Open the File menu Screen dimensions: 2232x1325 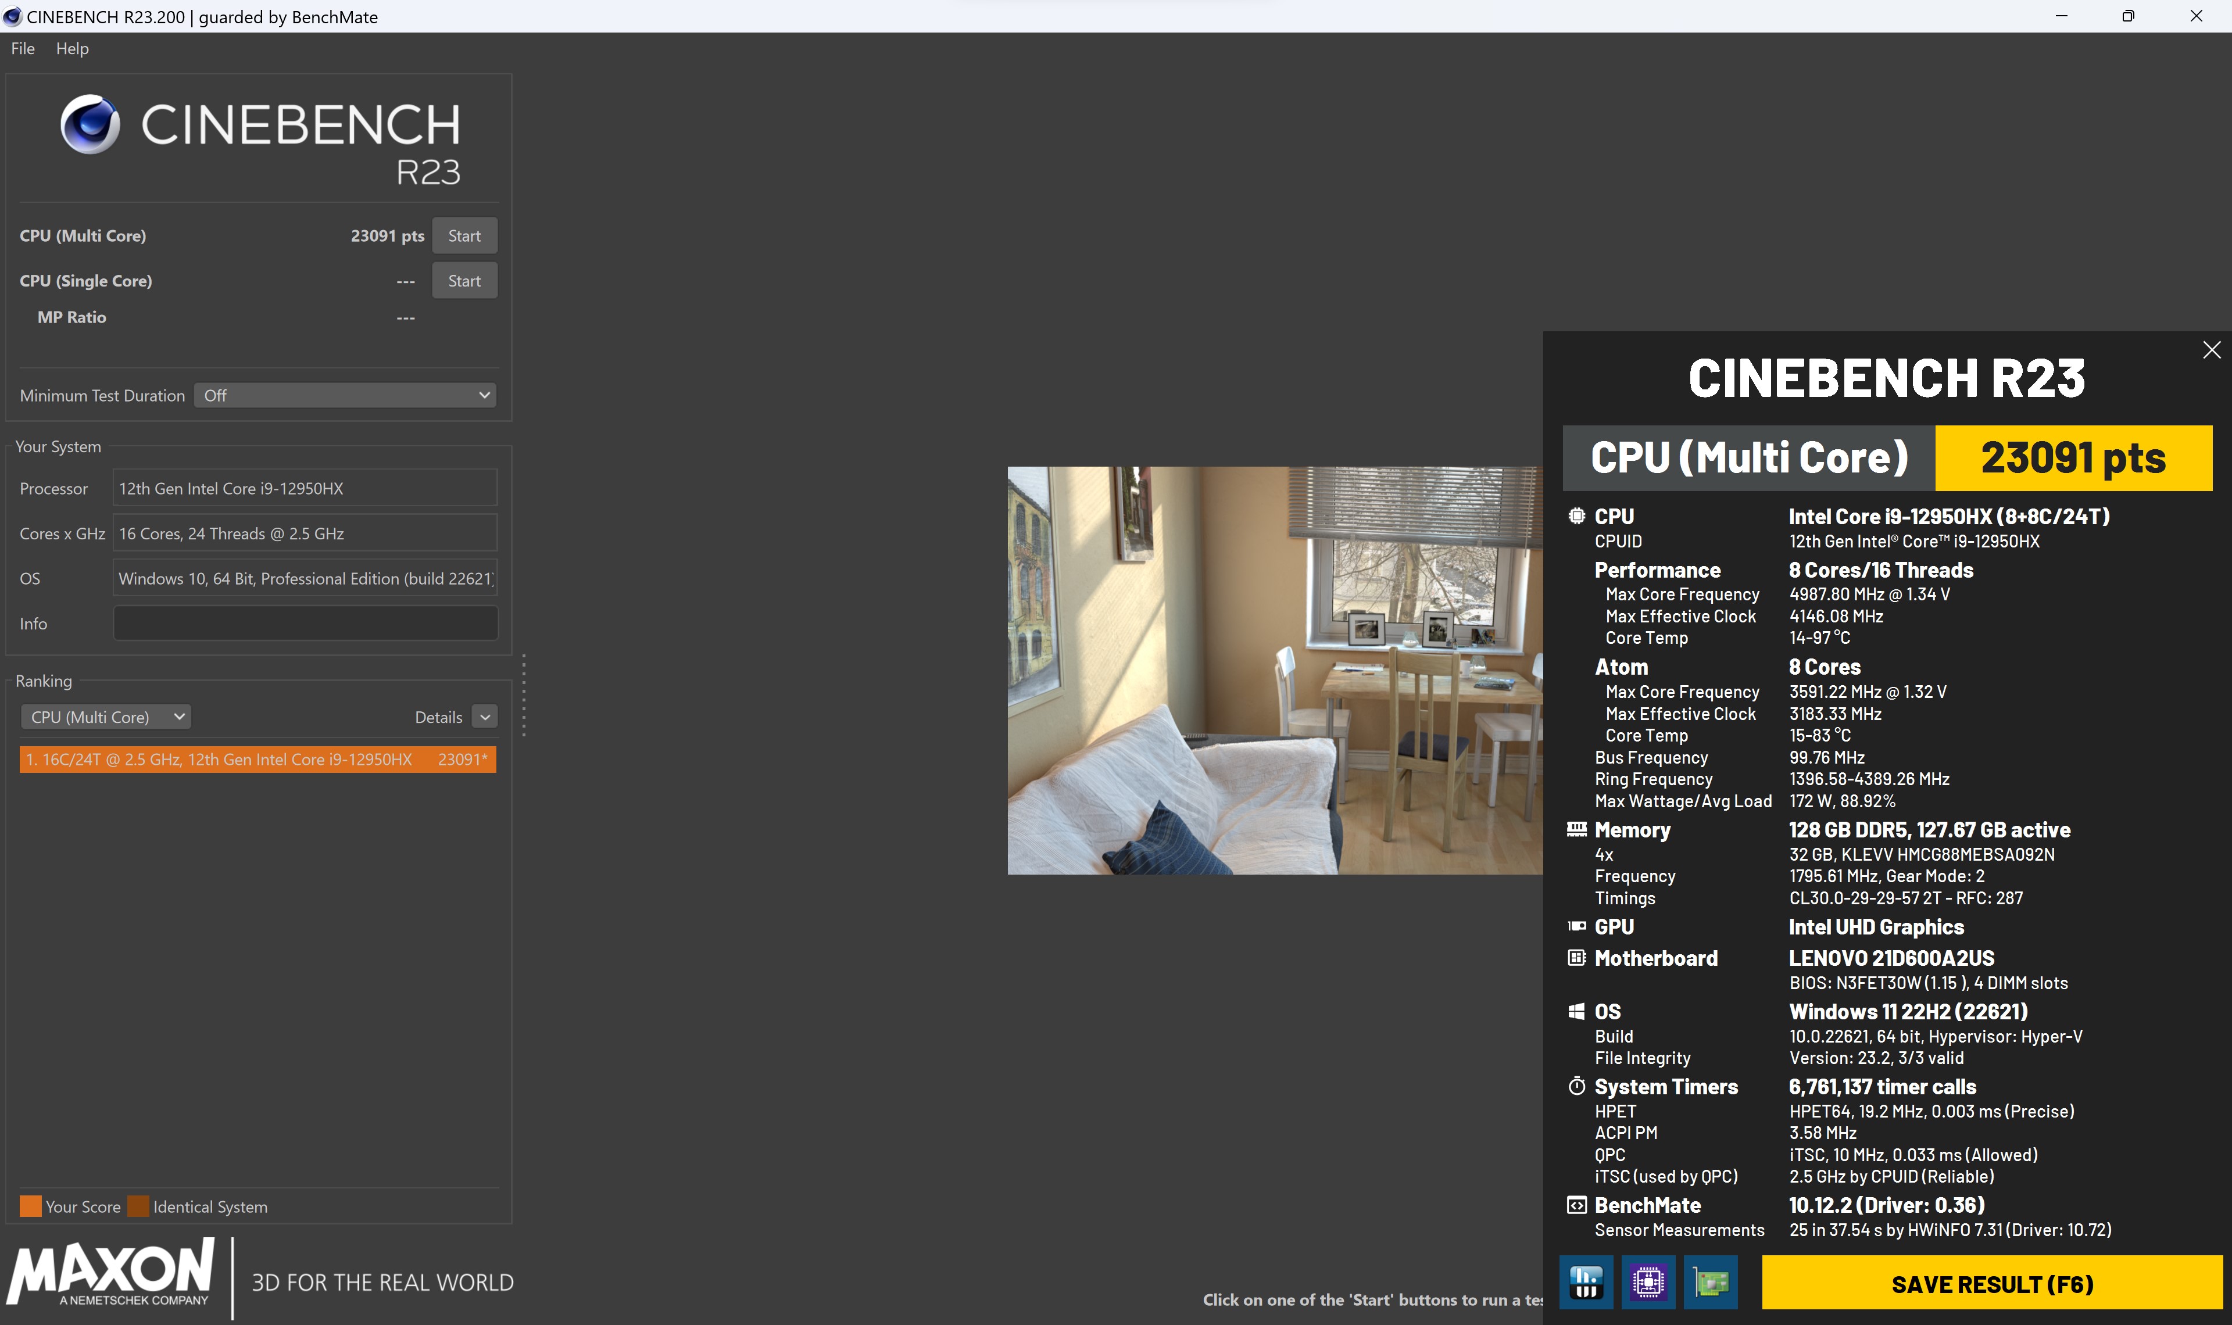[x=23, y=48]
